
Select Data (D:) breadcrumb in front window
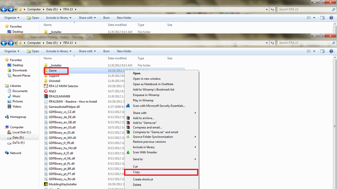pyautogui.click(x=52, y=43)
